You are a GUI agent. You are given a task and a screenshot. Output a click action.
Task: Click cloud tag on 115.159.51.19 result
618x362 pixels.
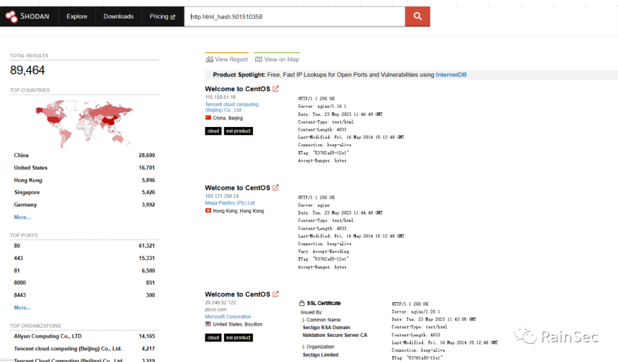[213, 131]
